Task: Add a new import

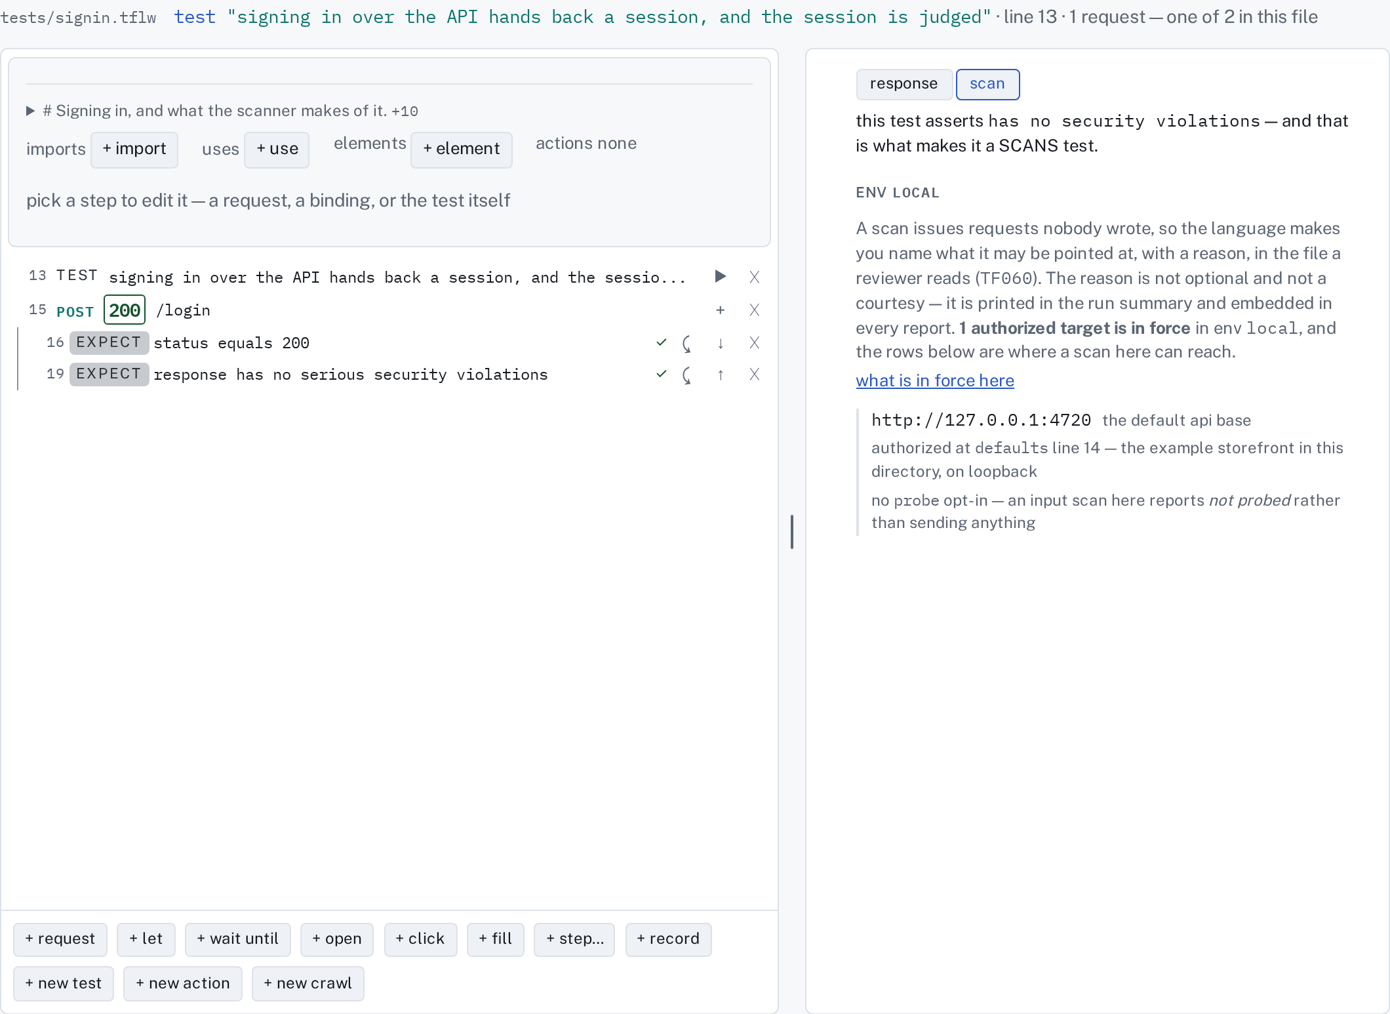Action: point(134,150)
